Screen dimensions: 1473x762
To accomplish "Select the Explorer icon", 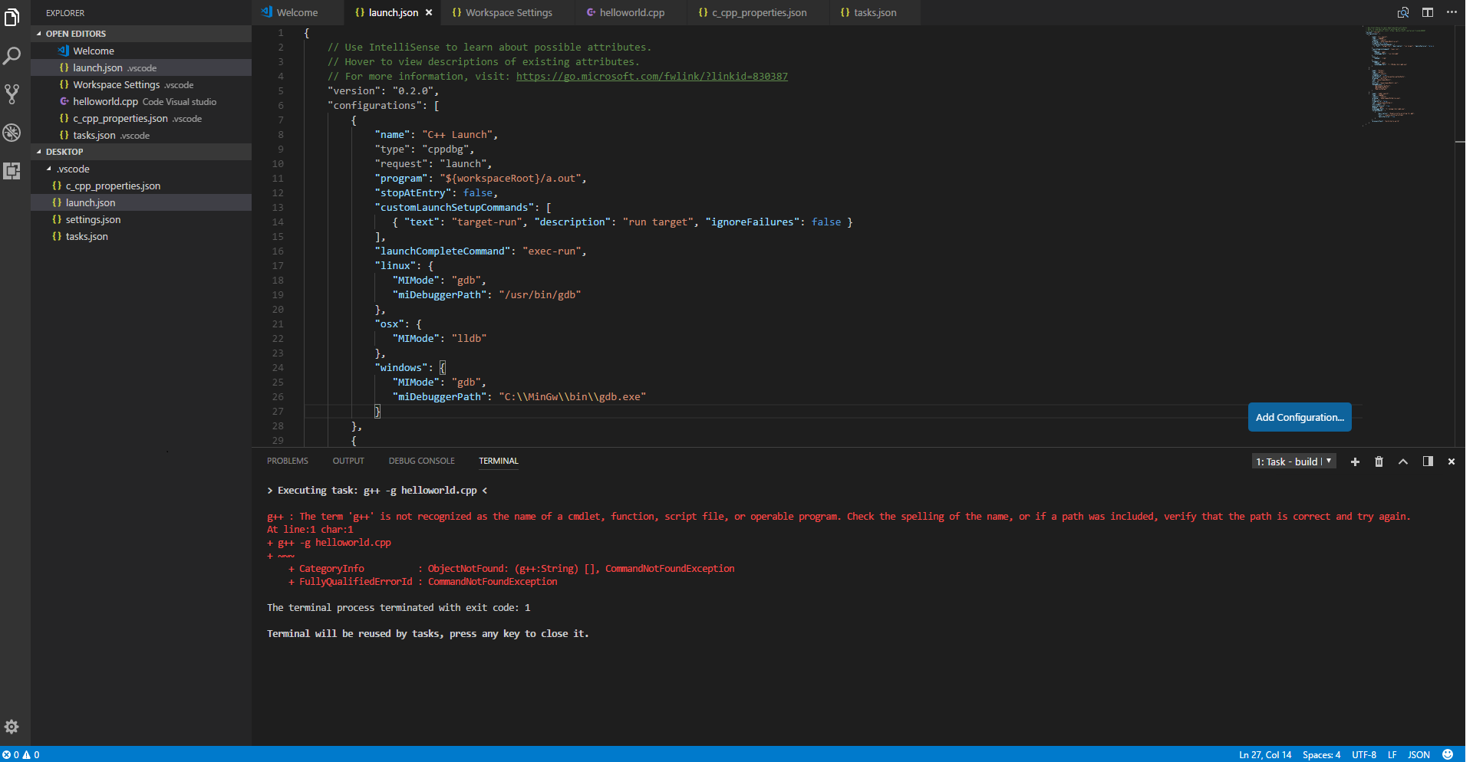I will coord(12,17).
